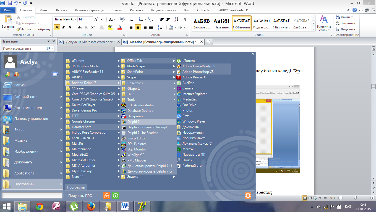The width and height of the screenshot is (376, 212).
Task: Expand the Change Case (Аа) dropdown
Action: (112, 19)
